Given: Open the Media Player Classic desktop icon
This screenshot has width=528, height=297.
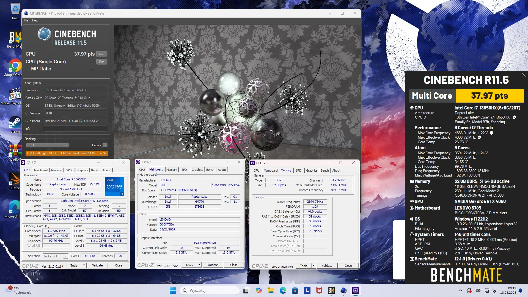Looking at the screenshot, I should click(15, 96).
